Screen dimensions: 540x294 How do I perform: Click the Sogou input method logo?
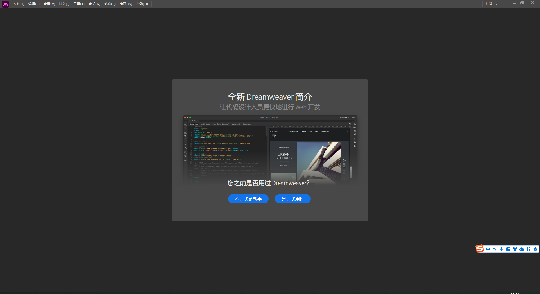point(480,249)
